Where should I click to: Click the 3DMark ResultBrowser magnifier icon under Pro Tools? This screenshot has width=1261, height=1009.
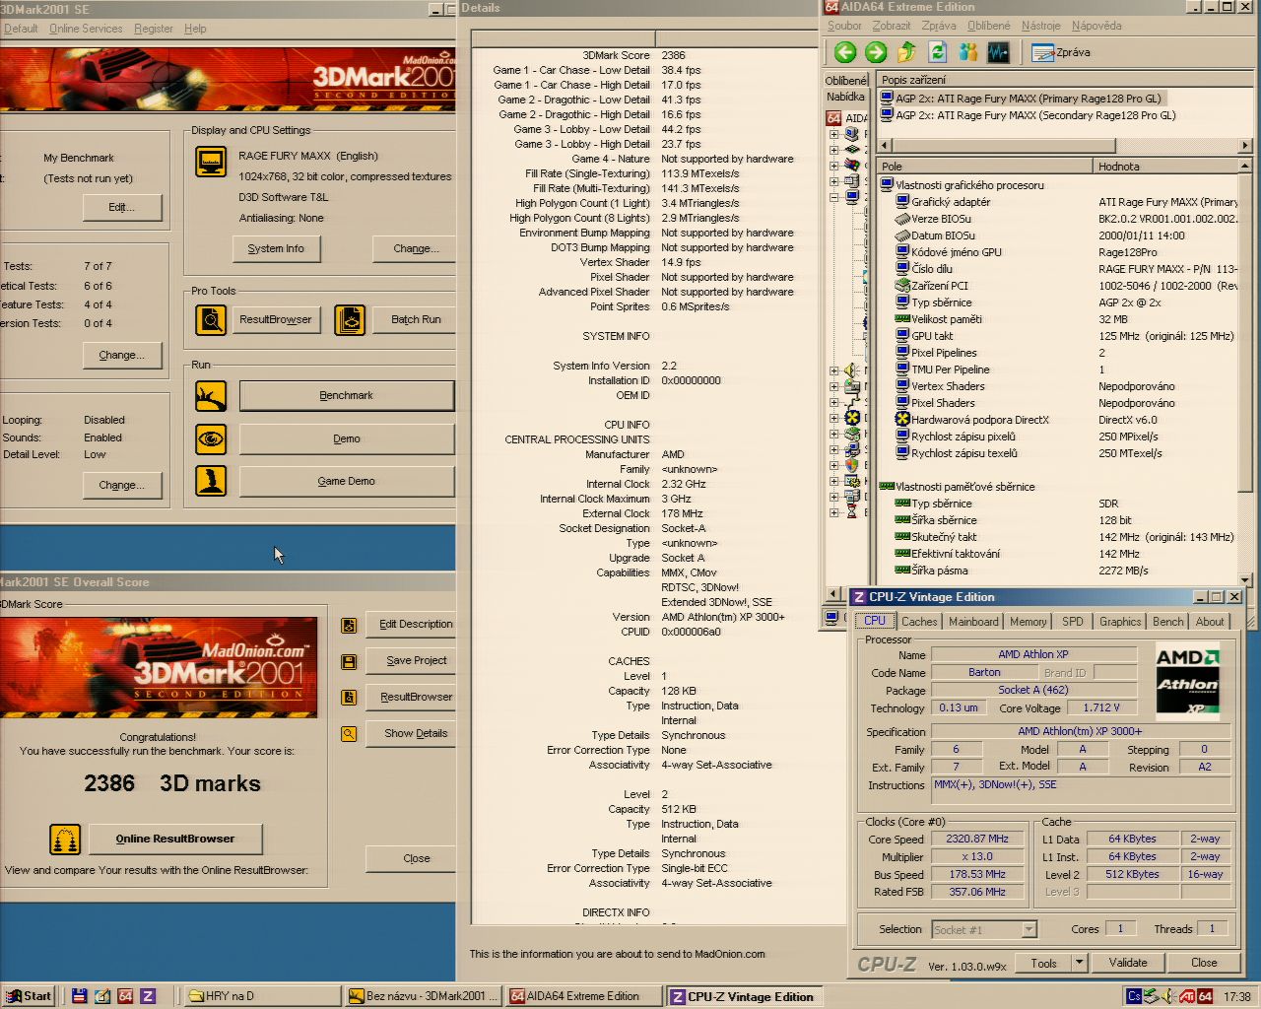click(x=211, y=319)
